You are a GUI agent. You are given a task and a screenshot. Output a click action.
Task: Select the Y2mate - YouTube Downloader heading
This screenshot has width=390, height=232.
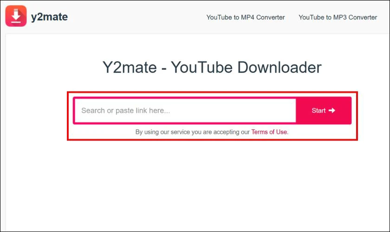click(x=212, y=67)
